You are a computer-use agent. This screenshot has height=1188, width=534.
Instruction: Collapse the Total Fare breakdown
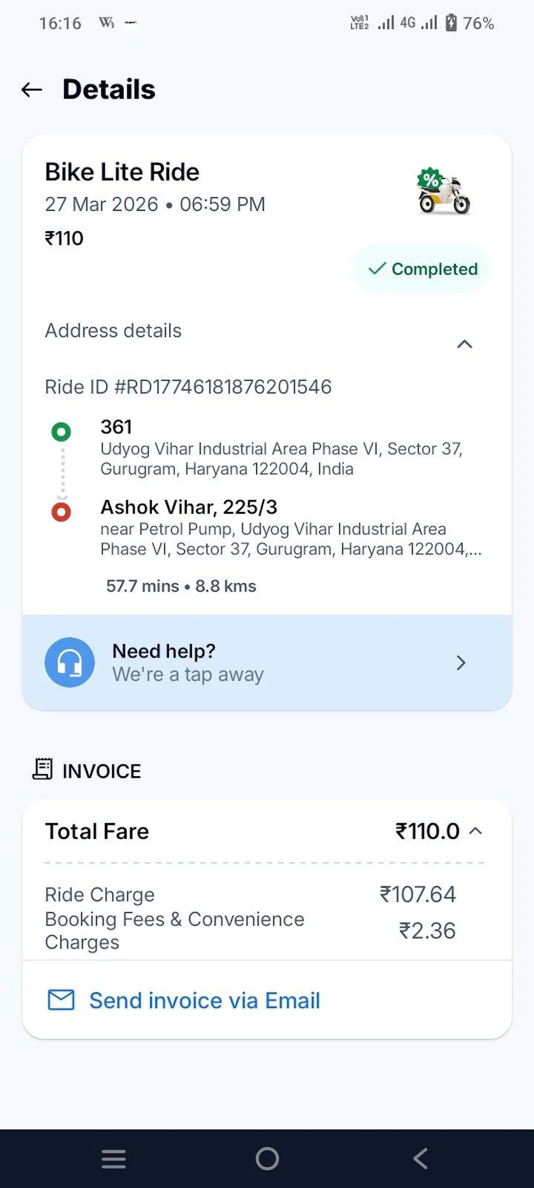(476, 831)
